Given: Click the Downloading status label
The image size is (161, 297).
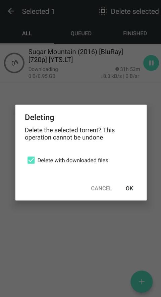Looking at the screenshot, I should tap(43, 69).
